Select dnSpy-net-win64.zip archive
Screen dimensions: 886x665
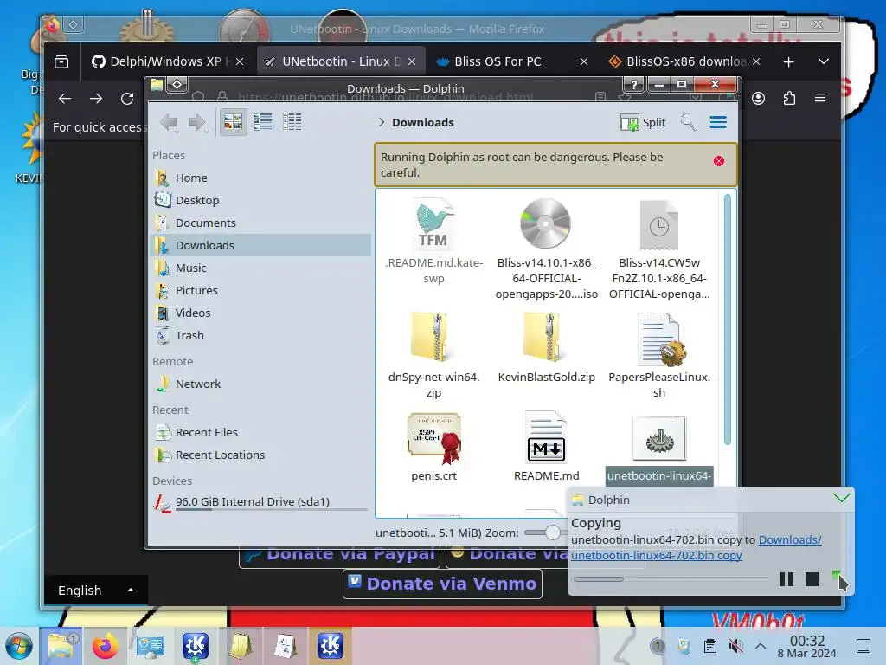(x=433, y=355)
